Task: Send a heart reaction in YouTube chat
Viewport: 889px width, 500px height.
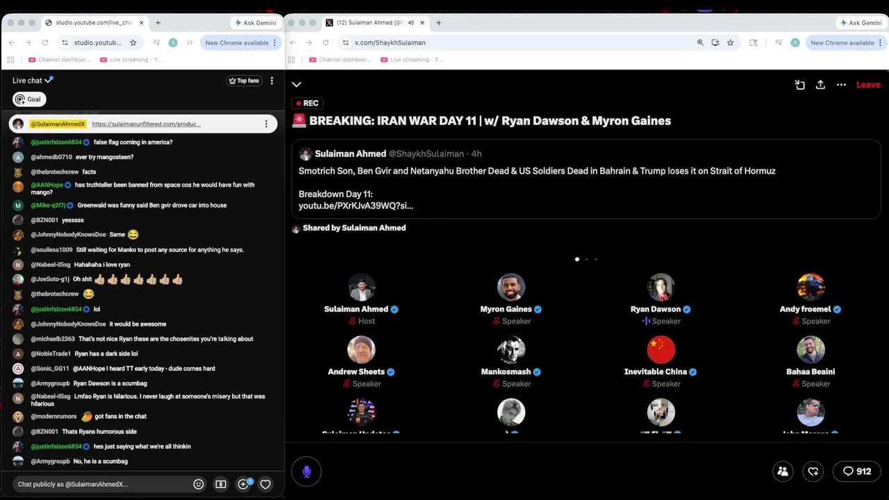Action: 265,484
